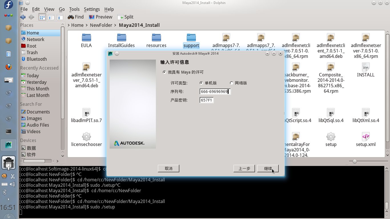Viewport: 390px width, 219px height.
Task: Open the Bluetooth tray icon
Action: [x=5, y=192]
